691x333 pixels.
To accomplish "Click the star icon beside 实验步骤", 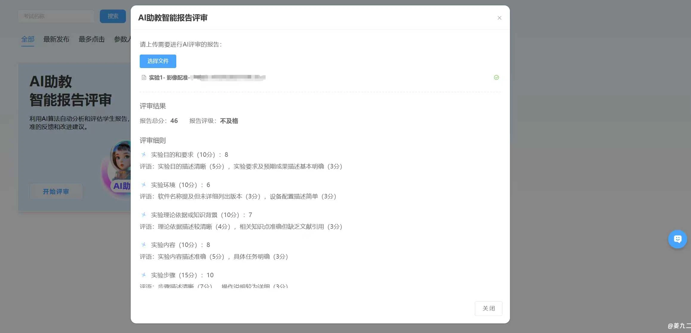I will click(144, 275).
